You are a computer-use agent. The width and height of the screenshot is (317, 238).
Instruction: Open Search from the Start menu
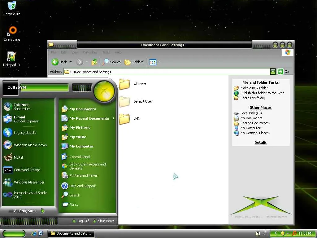click(87, 195)
